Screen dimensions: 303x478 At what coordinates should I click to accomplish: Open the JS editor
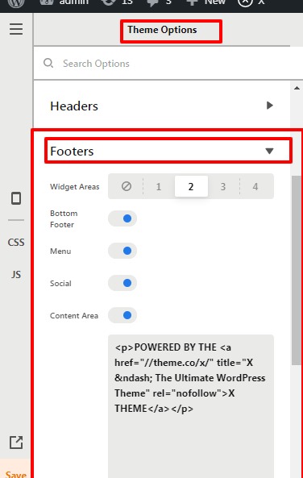click(x=16, y=274)
